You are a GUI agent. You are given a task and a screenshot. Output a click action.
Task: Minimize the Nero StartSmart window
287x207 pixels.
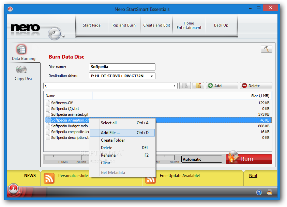[250, 8]
